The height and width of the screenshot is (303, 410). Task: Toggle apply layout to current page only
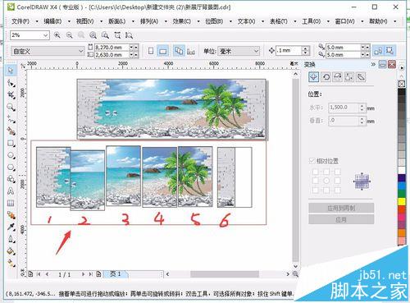pyautogui.click(x=191, y=51)
